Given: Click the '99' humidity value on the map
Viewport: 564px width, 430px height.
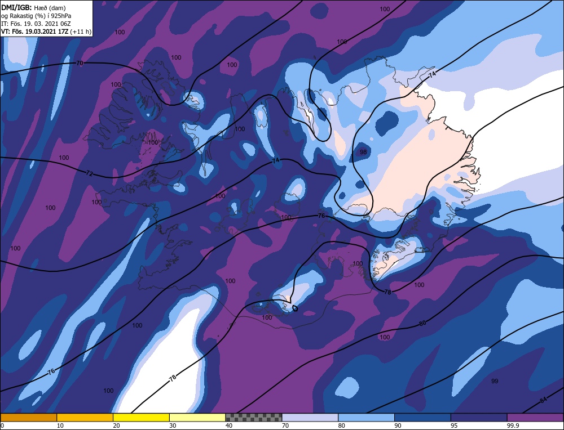Looking at the screenshot, I should click(495, 381).
